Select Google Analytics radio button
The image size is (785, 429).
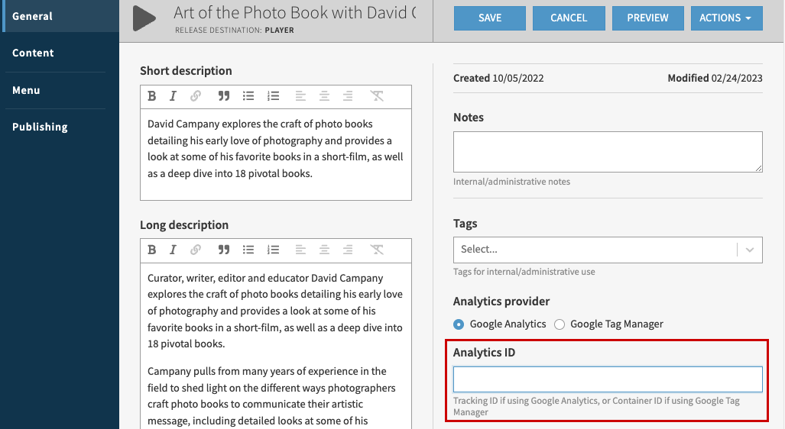point(459,324)
